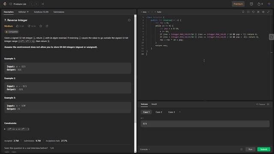Click the Premium button
This screenshot has width=274, height=154.
pos(238,4)
